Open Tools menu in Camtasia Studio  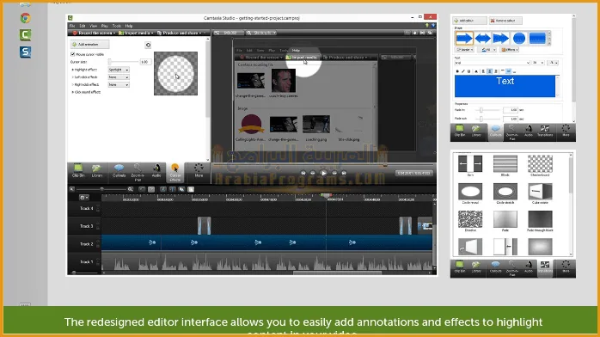[x=117, y=26]
